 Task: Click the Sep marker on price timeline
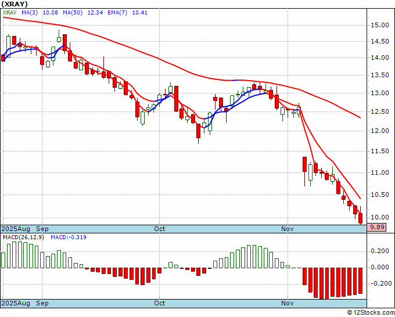tap(42, 229)
